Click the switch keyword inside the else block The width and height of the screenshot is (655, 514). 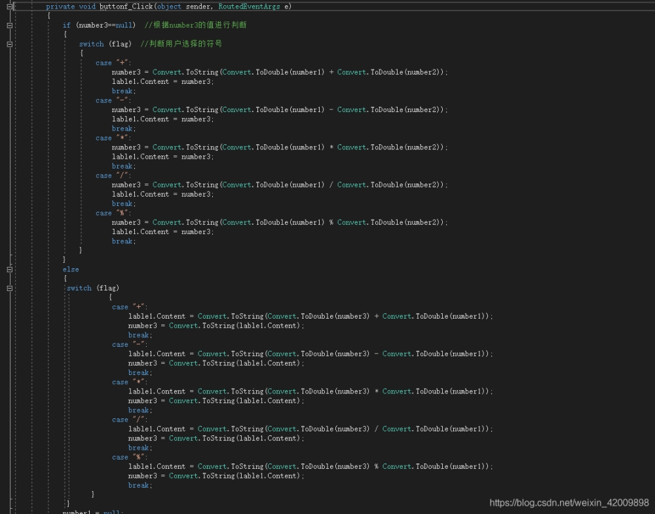point(79,288)
